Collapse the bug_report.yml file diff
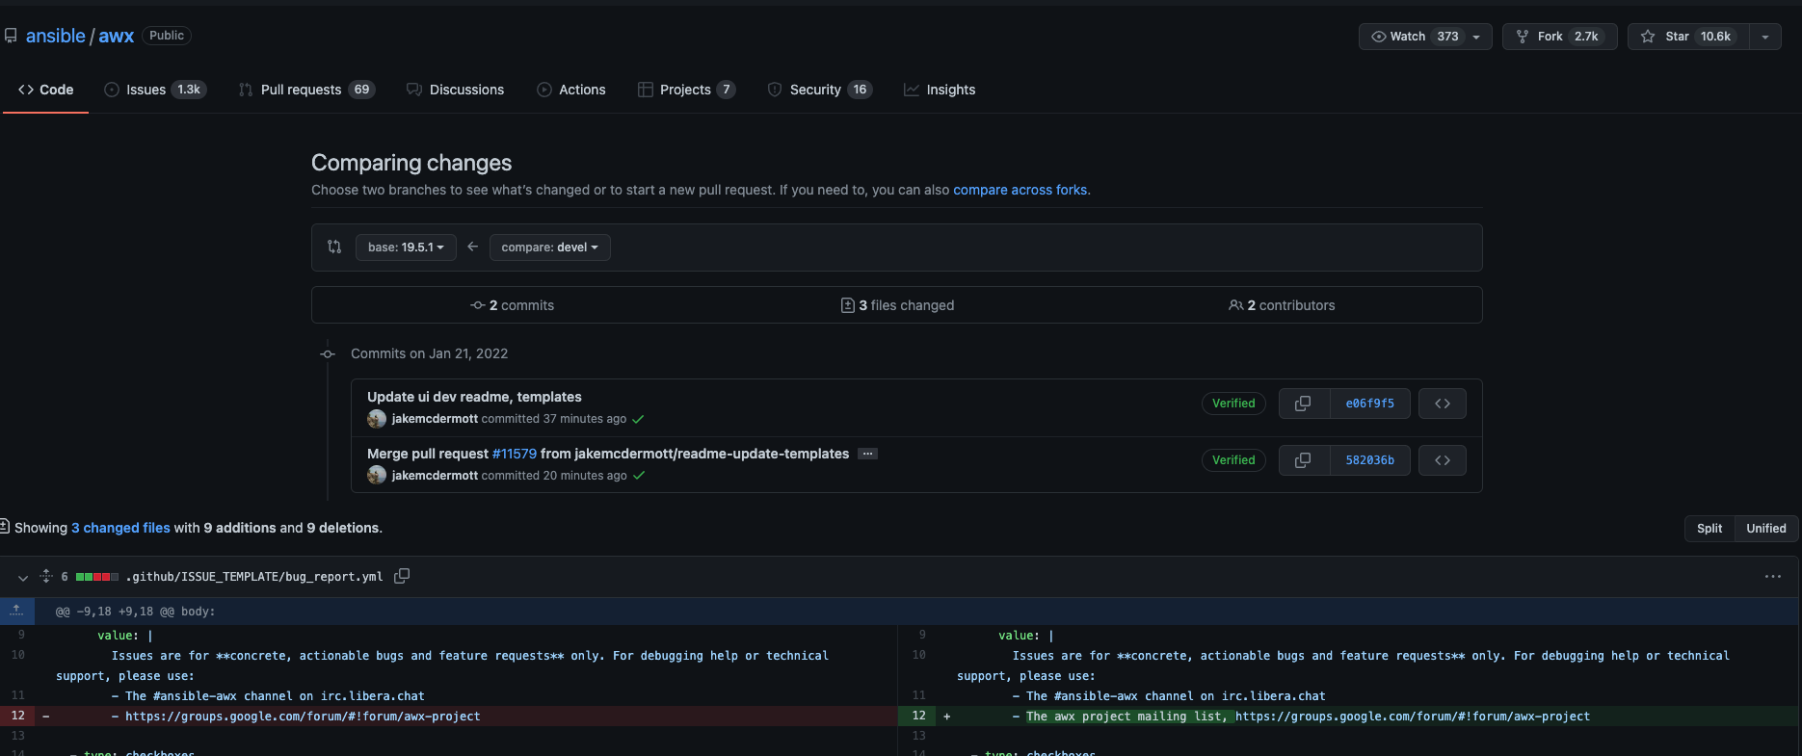The height and width of the screenshot is (756, 1802). click(23, 577)
